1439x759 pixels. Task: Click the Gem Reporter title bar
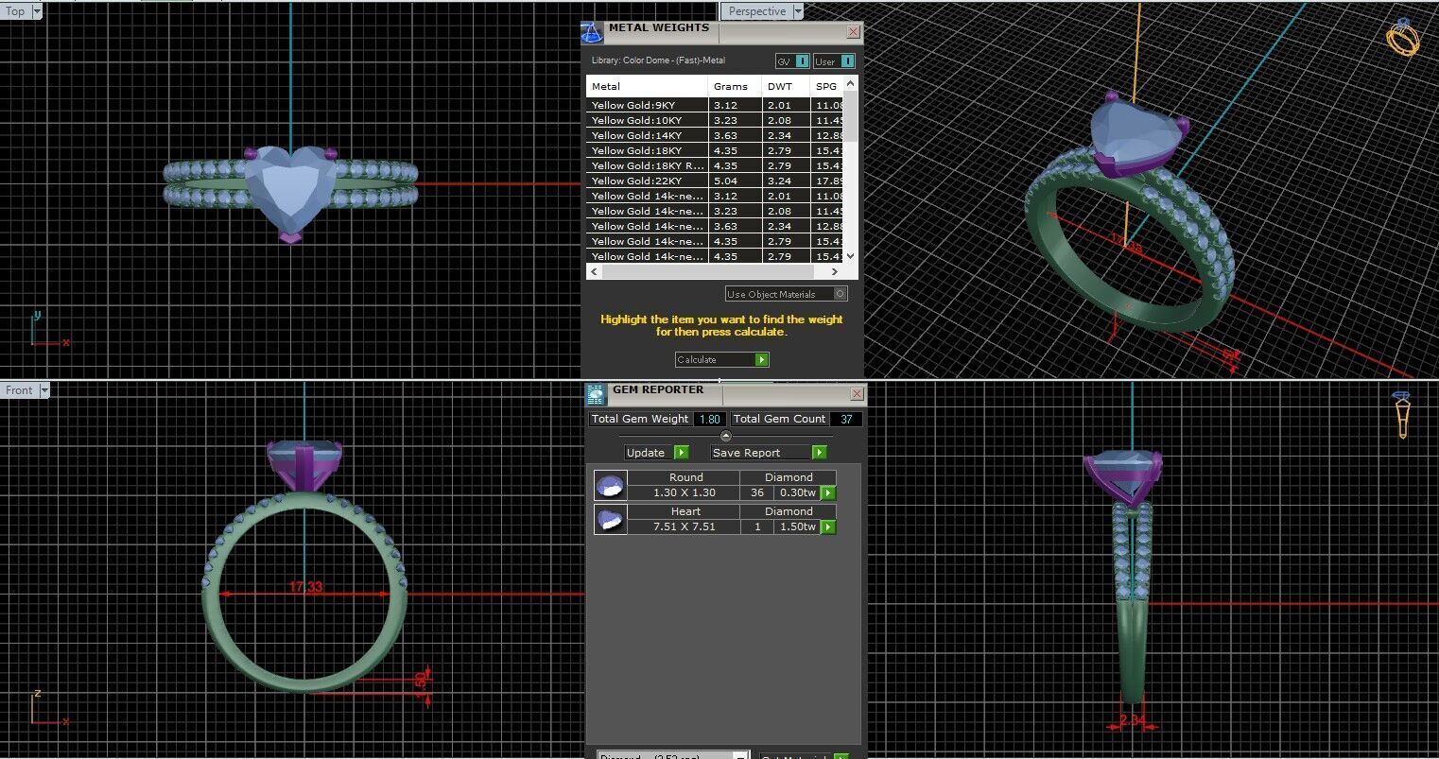tap(726, 393)
